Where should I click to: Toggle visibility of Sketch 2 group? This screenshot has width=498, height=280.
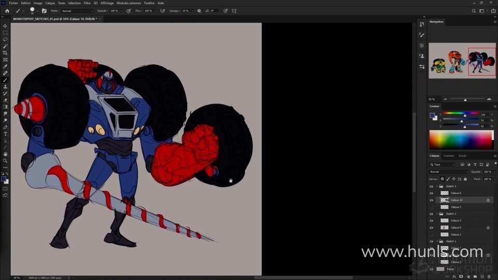(x=431, y=214)
